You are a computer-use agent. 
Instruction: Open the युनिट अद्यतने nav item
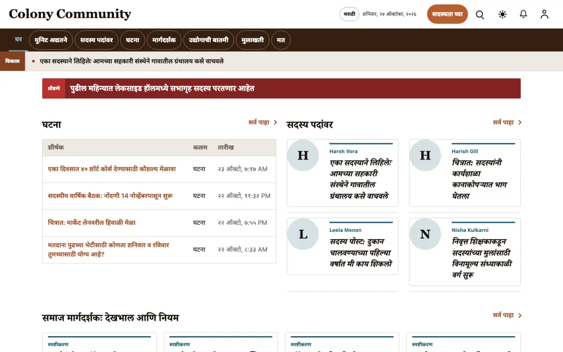click(51, 40)
